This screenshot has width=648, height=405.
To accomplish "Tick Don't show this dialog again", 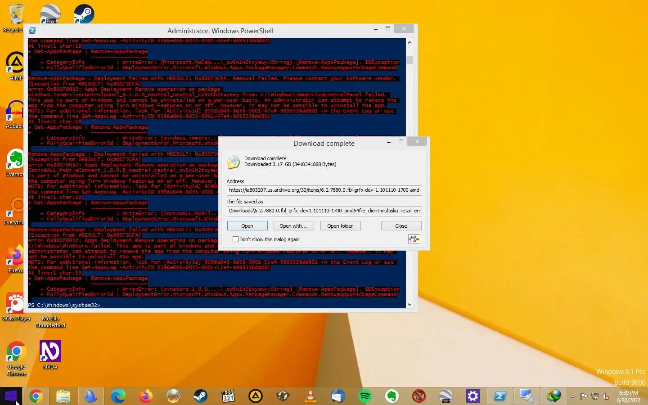I will 235,239.
